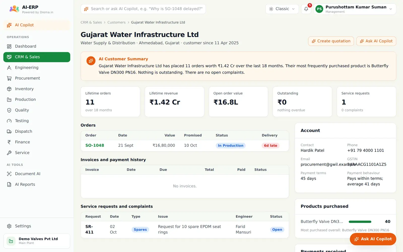
Task: Click the AI Copilot sparkle icon in sidebar
Action: (x=9, y=25)
